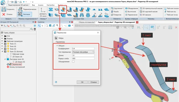Select the Параметрическое modeling mode
The height and width of the screenshot is (102, 179).
point(27,9)
